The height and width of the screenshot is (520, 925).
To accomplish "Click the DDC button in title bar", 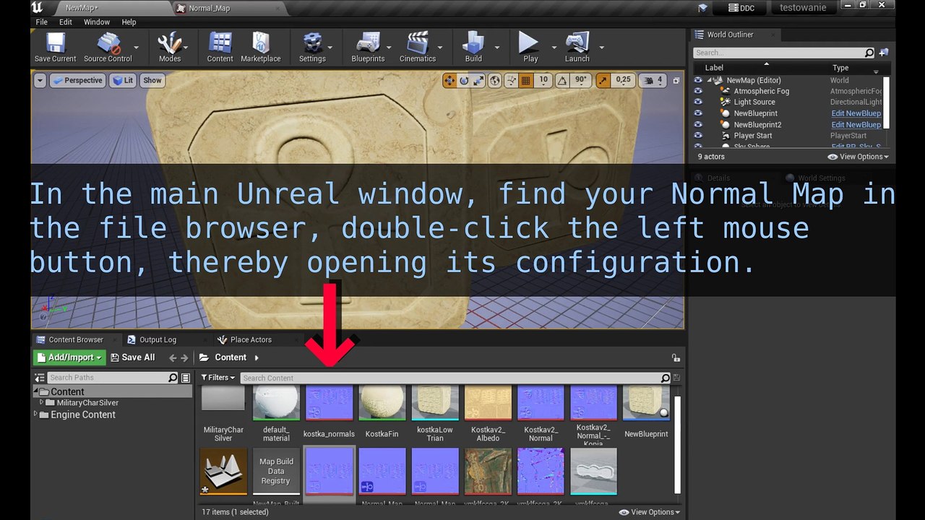I will [740, 8].
